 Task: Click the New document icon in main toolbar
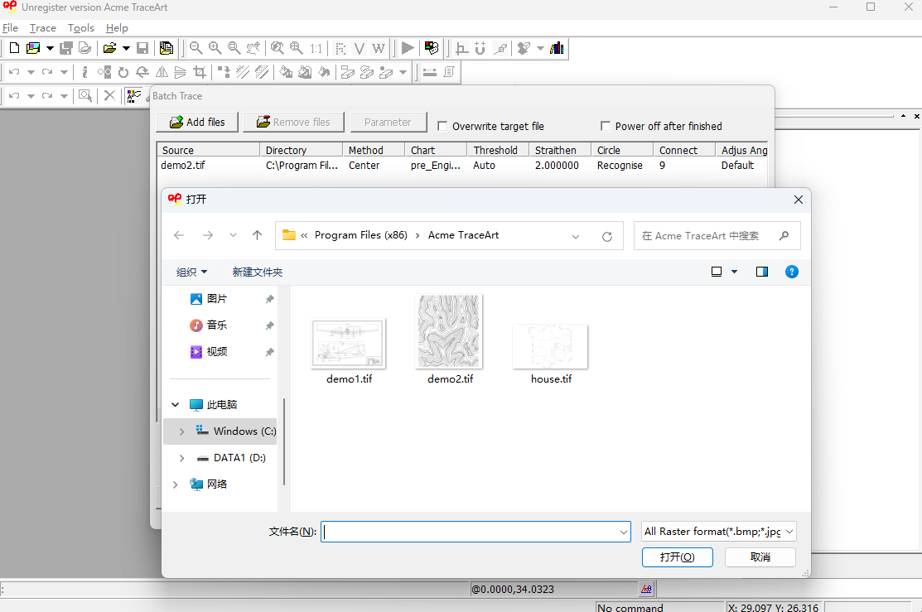click(14, 48)
